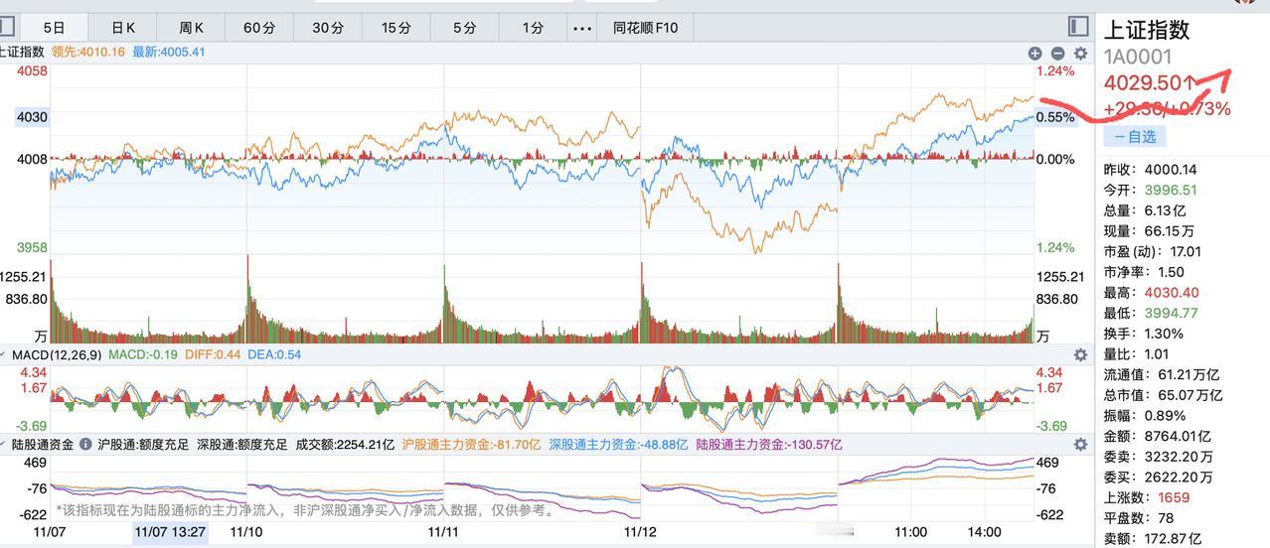This screenshot has height=548, width=1270.
Task: Open main chart settings gear
Action: point(1080,54)
